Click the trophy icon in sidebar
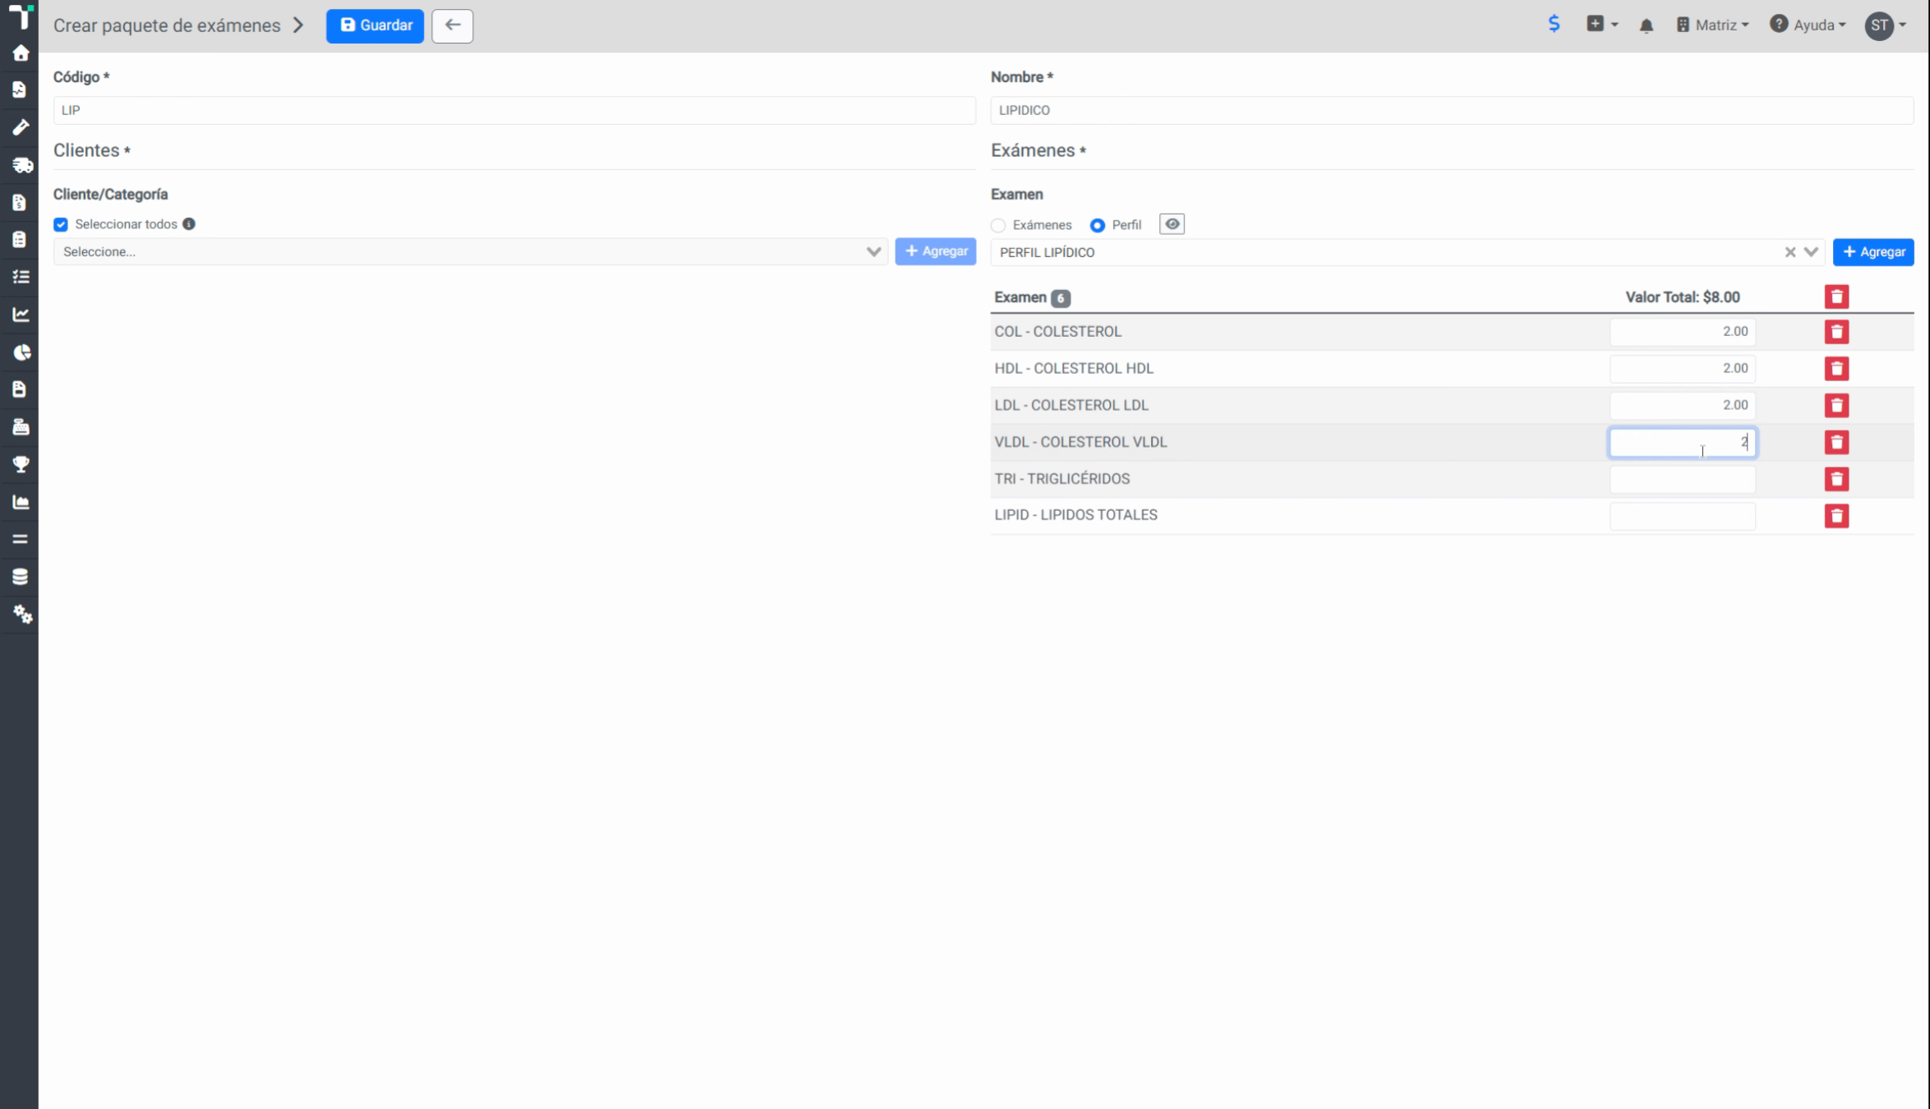 click(x=21, y=465)
